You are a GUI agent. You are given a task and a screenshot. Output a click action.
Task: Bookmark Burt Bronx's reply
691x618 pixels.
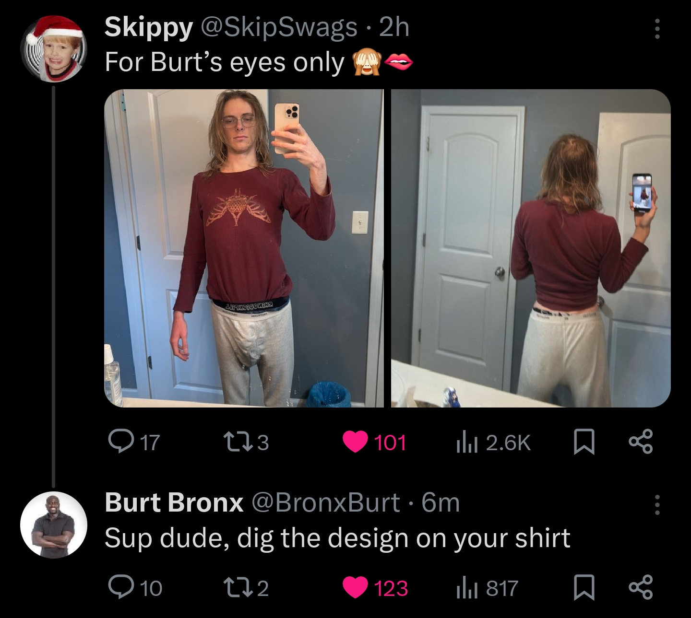click(x=584, y=588)
